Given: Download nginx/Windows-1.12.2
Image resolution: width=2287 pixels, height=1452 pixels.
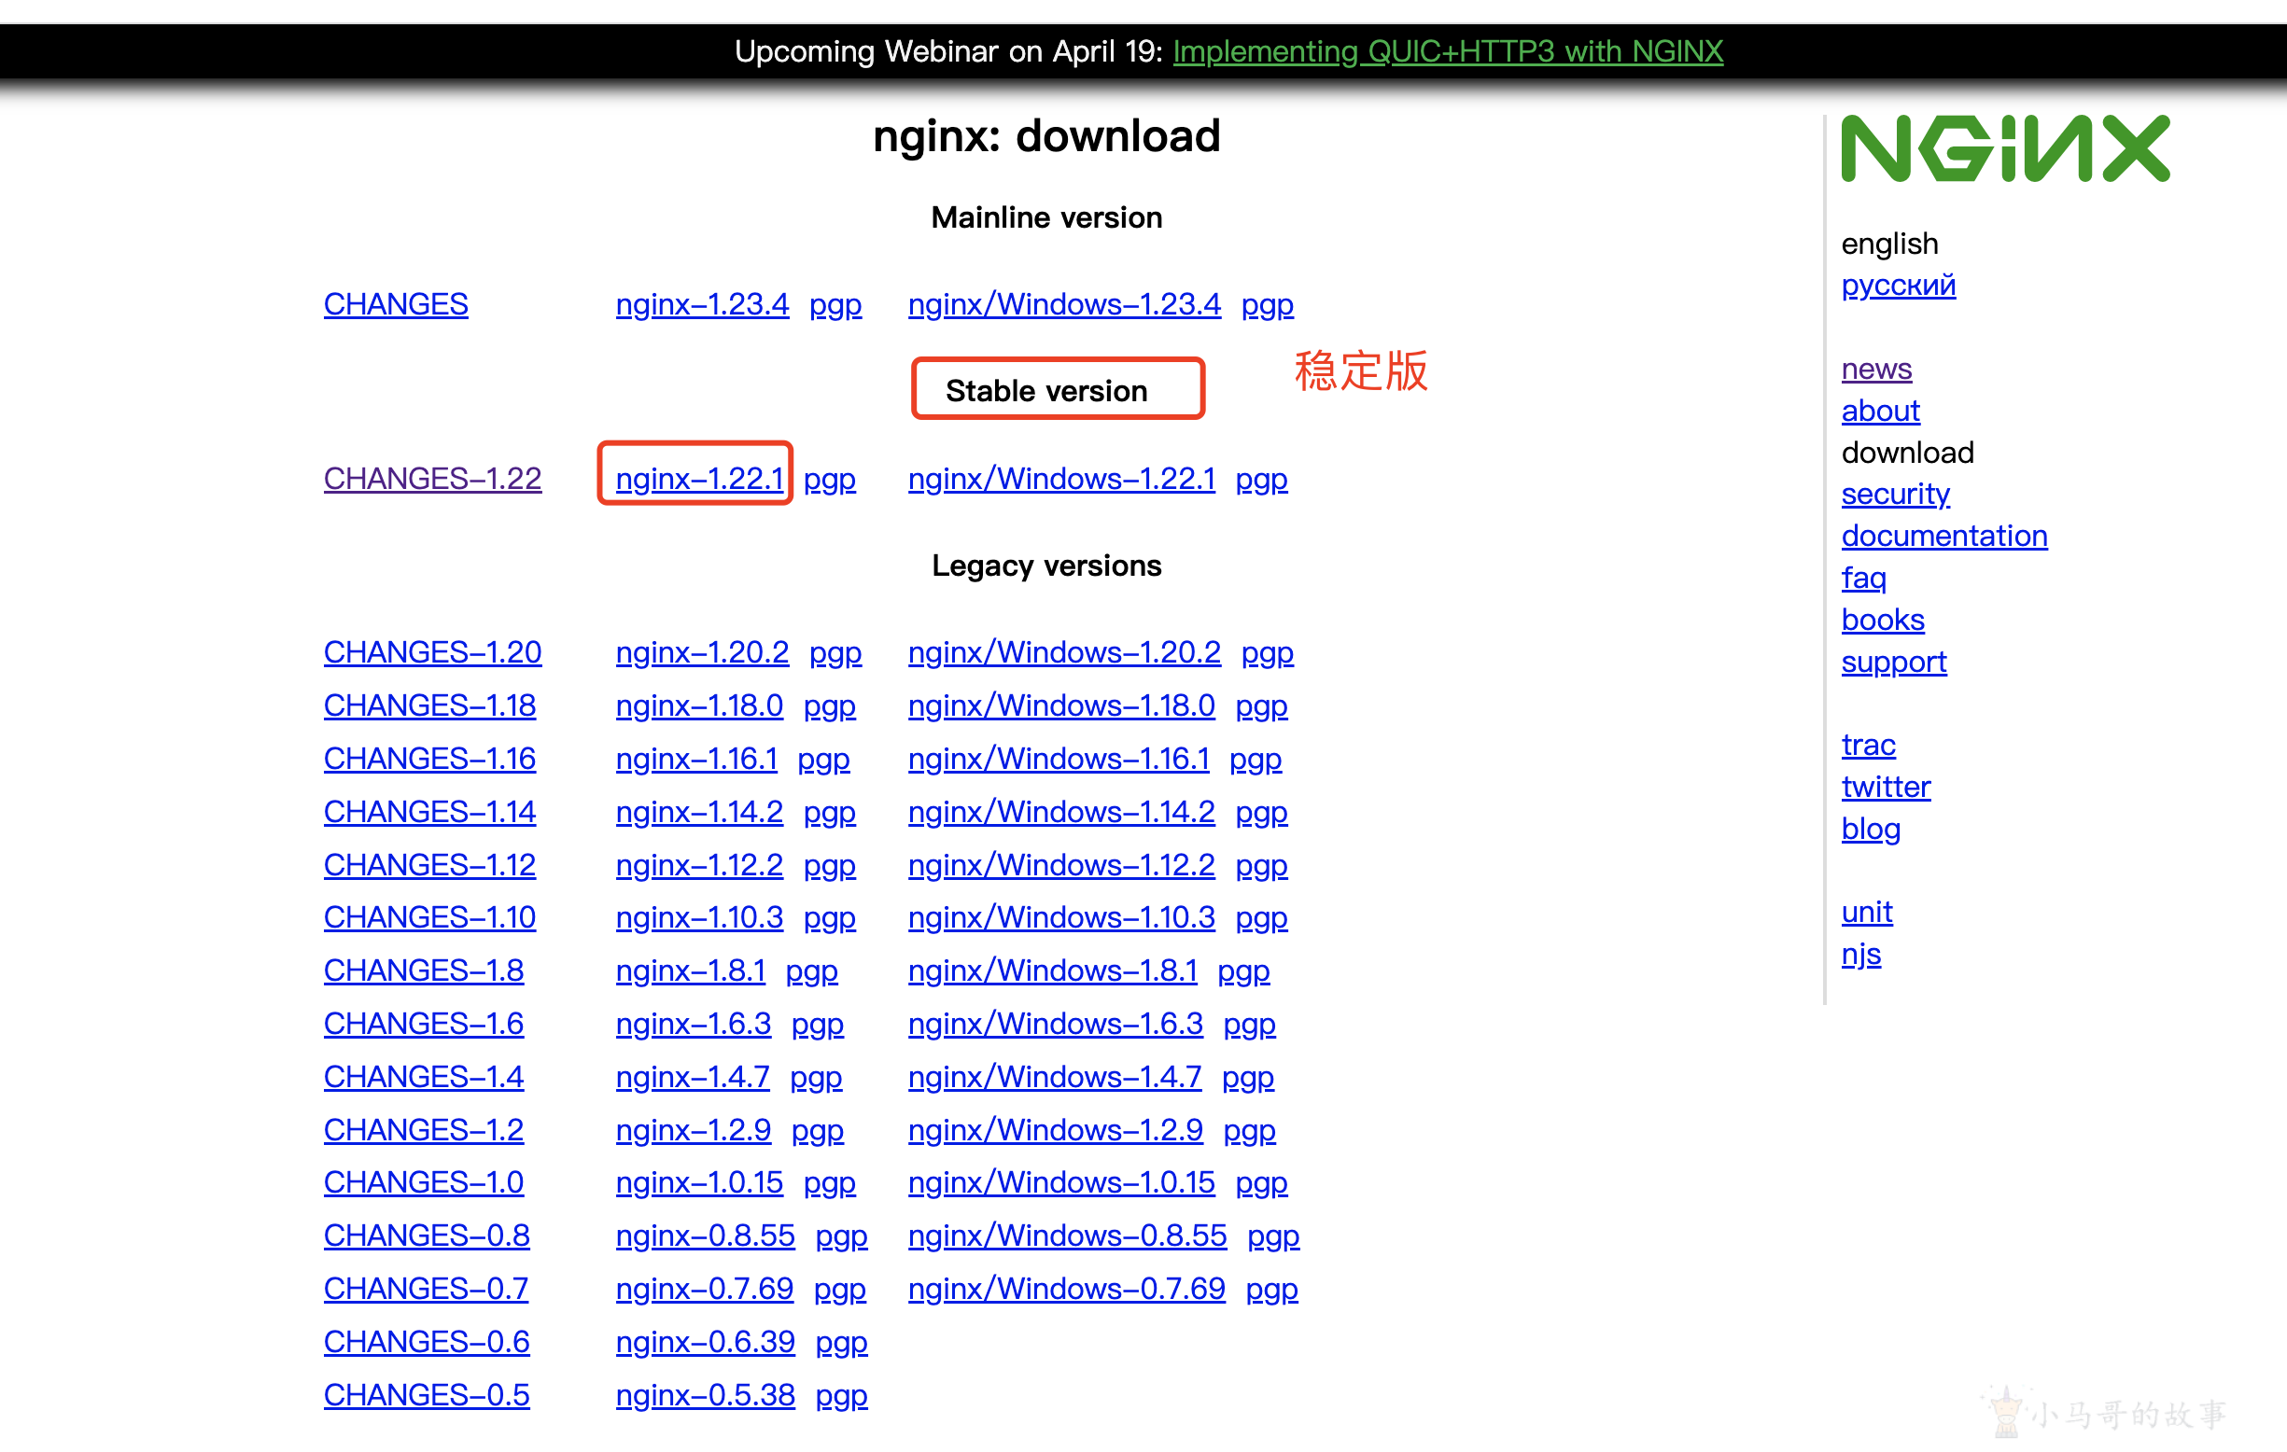Looking at the screenshot, I should [1060, 865].
